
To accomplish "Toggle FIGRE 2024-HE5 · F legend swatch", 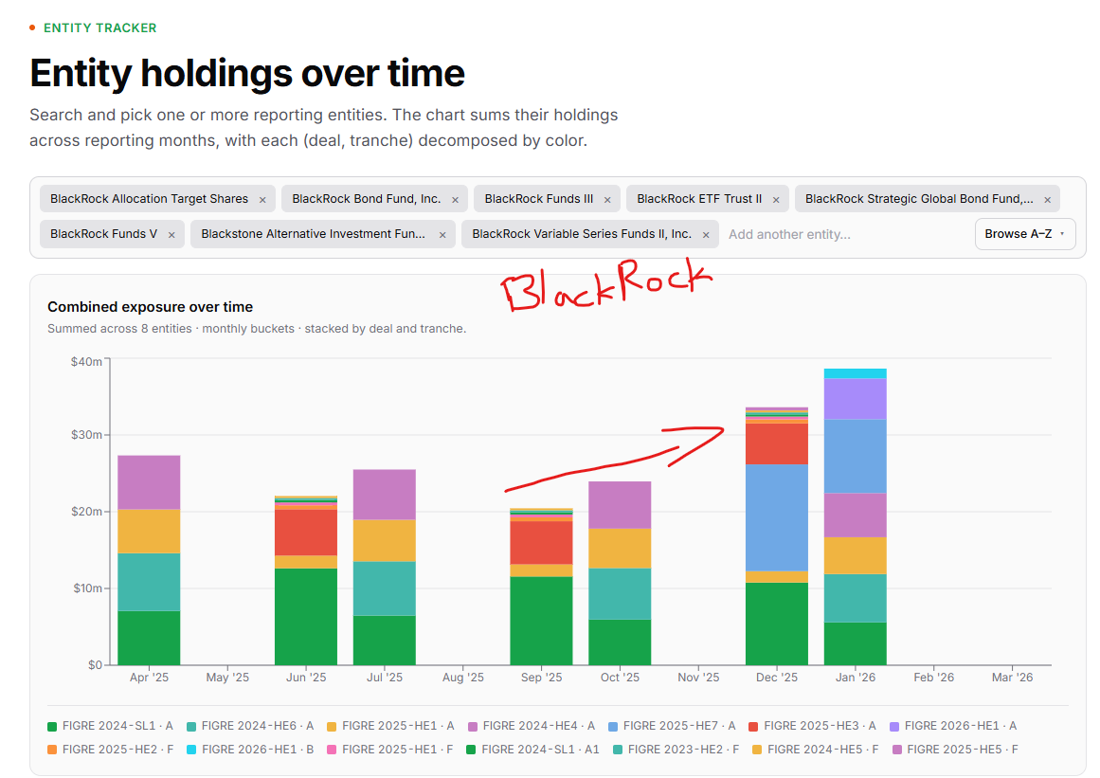I will pyautogui.click(x=757, y=750).
